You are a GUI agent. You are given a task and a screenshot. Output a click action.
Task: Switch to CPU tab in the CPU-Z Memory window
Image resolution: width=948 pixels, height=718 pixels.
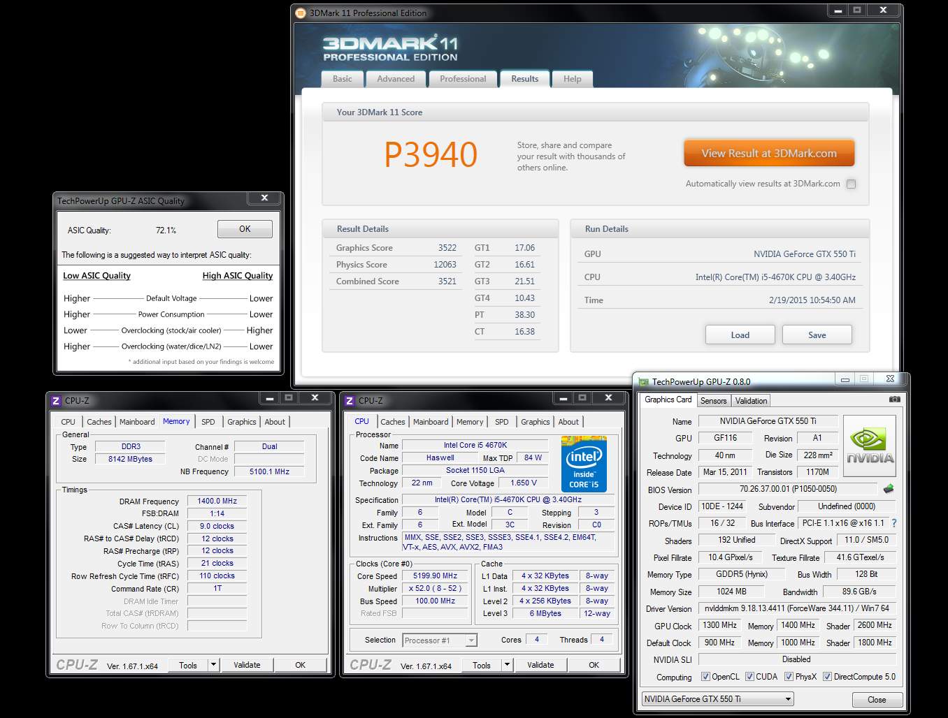click(x=69, y=422)
